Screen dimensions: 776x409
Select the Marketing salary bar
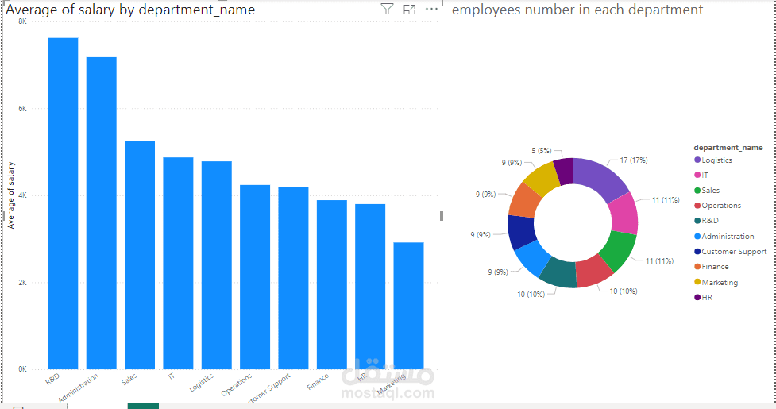(408, 306)
